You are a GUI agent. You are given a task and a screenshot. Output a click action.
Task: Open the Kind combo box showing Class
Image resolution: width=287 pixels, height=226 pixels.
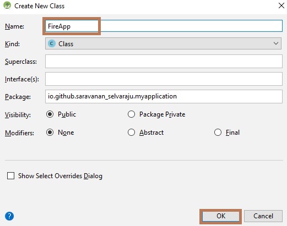(x=163, y=43)
